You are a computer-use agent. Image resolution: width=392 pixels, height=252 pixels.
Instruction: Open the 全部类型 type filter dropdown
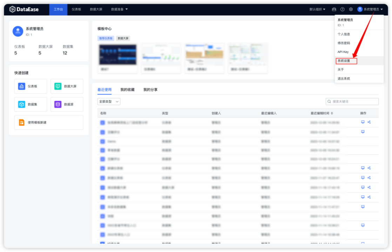[108, 101]
